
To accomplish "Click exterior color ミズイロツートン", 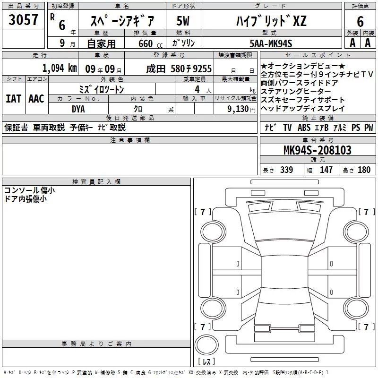I will 102,90.
